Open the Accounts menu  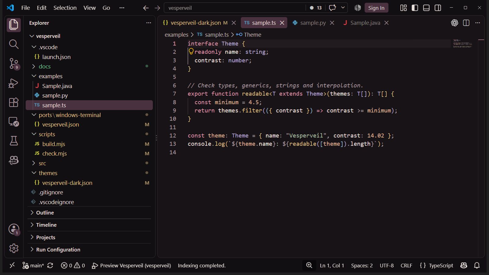click(x=14, y=229)
